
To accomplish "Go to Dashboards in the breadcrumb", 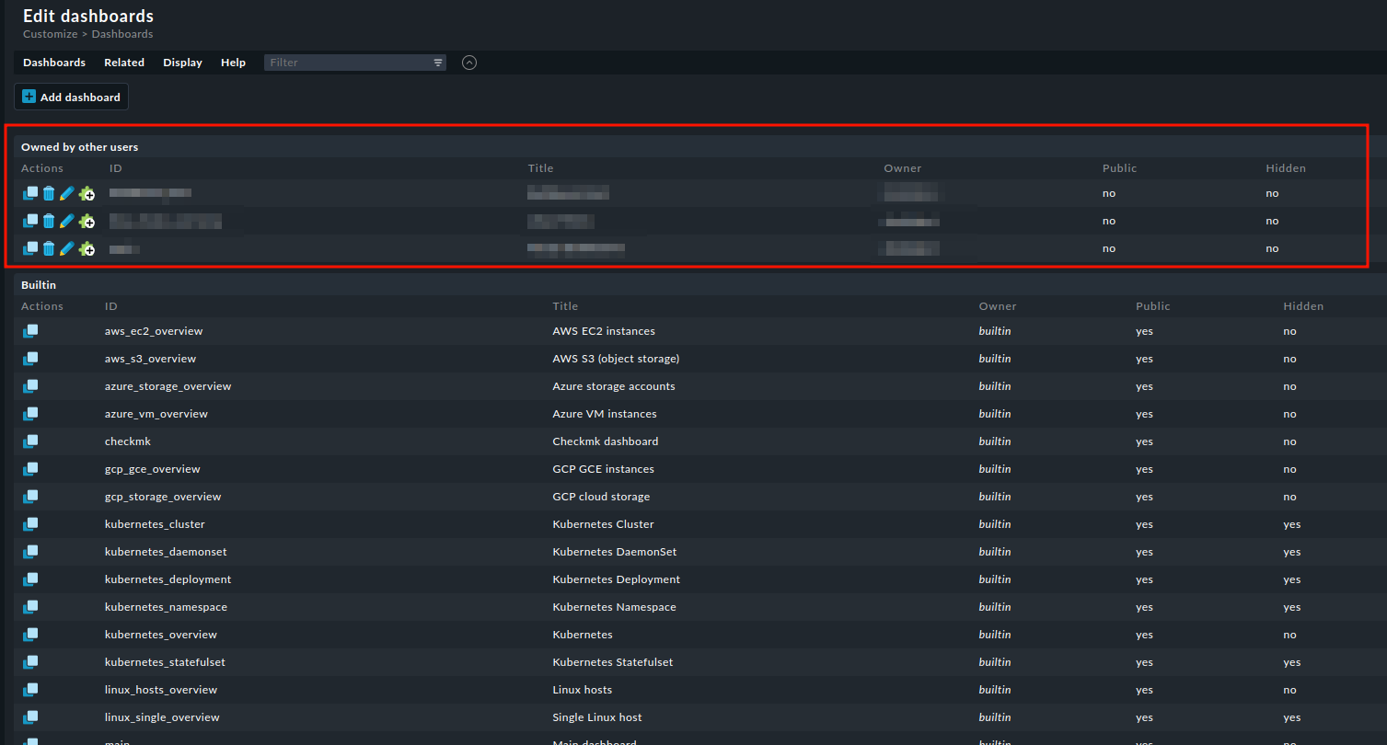I will 122,34.
